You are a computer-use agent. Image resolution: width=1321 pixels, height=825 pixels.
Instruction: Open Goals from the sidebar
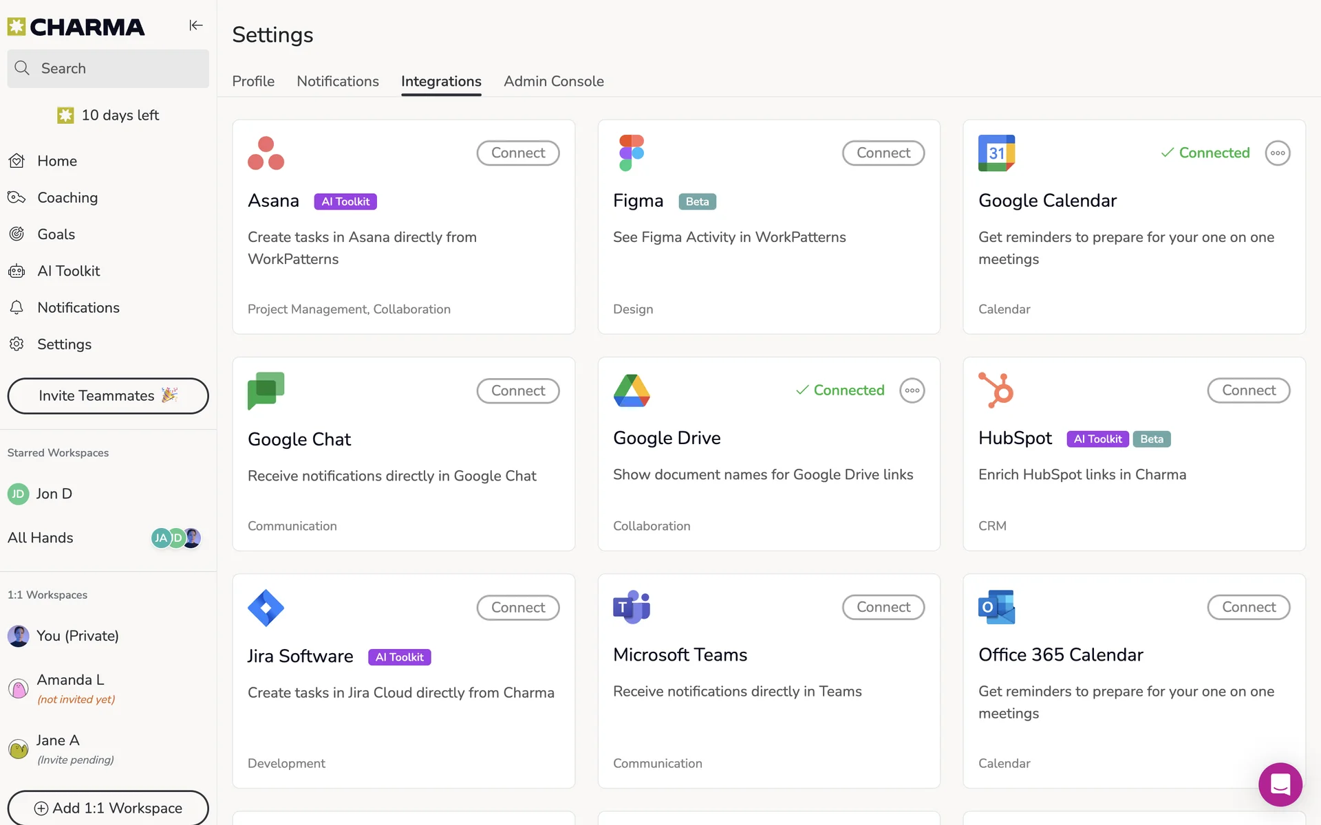pyautogui.click(x=56, y=234)
